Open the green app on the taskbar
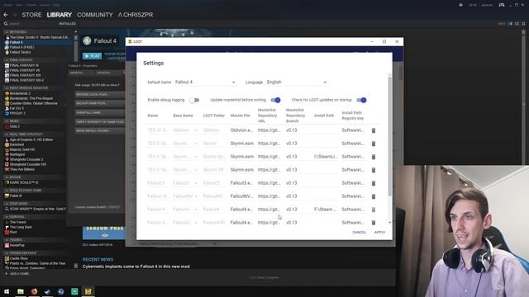This screenshot has width=529, height=297. (x=74, y=291)
